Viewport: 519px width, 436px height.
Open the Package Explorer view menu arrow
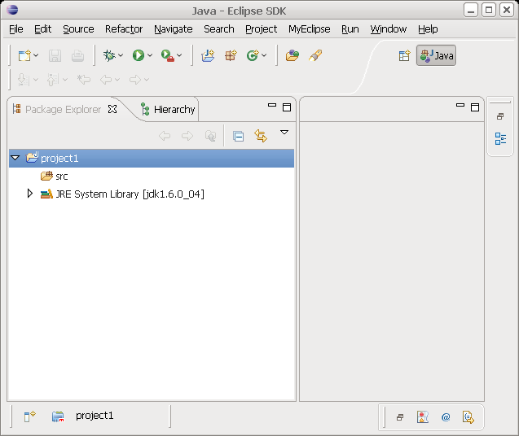tap(284, 132)
